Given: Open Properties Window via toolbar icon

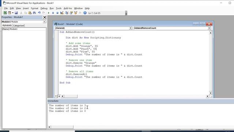Looking at the screenshot, I should (71, 13).
